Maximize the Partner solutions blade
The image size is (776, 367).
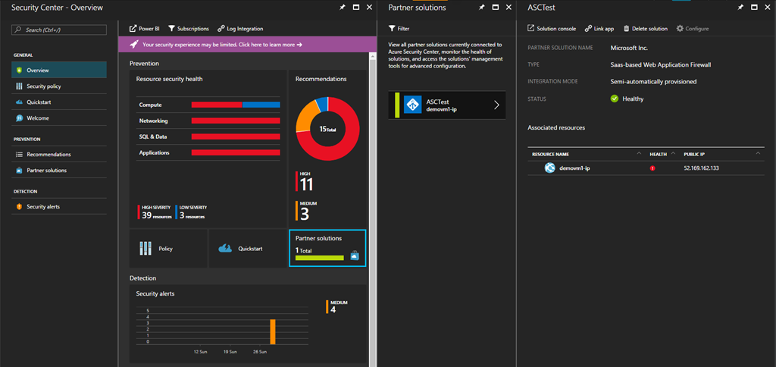(x=496, y=8)
